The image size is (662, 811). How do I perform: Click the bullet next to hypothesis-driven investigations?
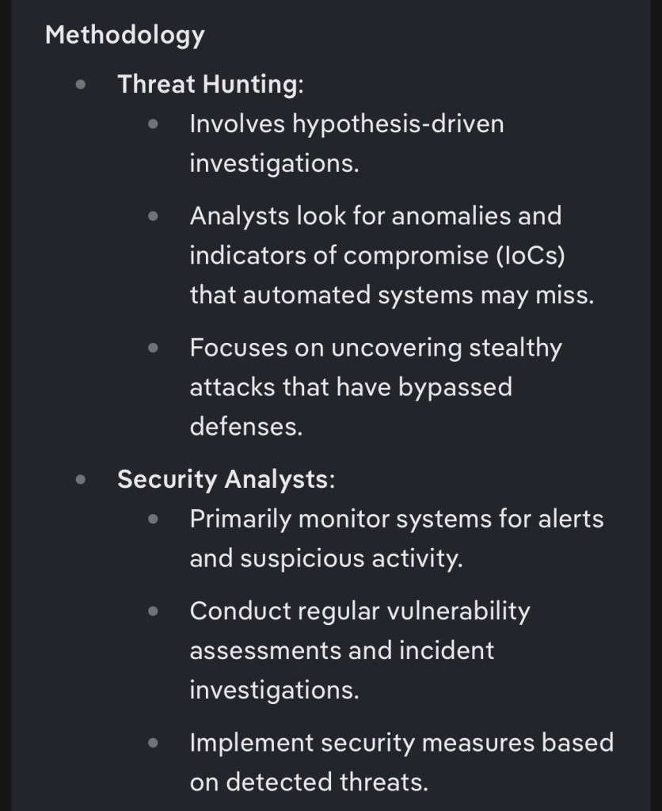pyautogui.click(x=153, y=124)
